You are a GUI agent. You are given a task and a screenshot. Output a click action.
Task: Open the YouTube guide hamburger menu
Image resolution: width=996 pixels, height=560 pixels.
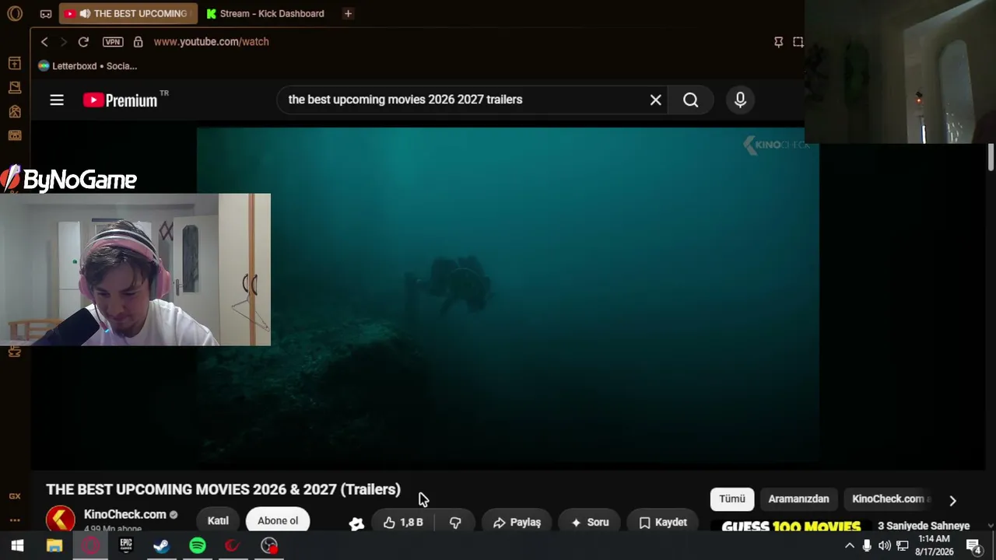tap(57, 100)
